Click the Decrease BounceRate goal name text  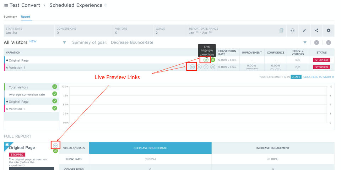tap(132, 43)
